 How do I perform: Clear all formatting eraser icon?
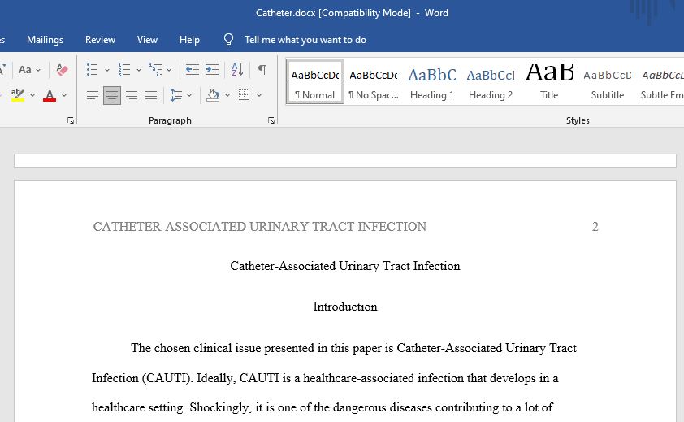point(62,69)
